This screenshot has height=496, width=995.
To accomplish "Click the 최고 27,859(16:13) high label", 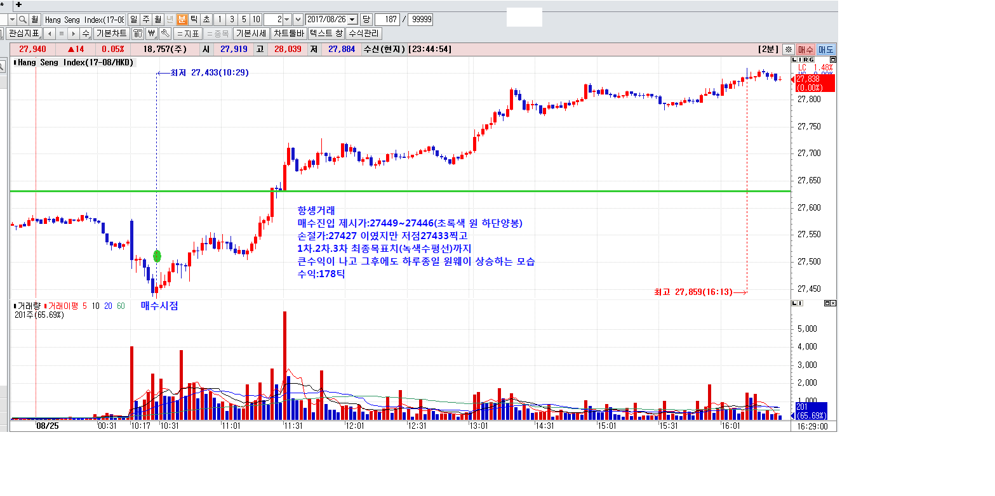I will (x=693, y=292).
